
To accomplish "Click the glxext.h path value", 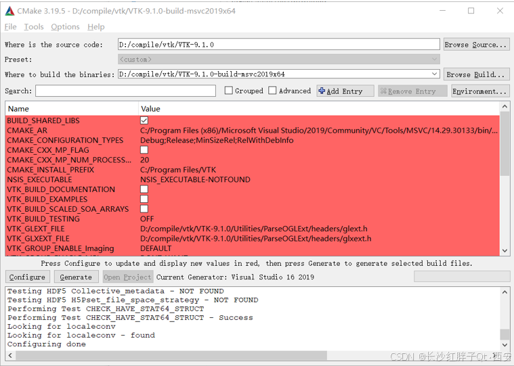I will coord(256,238).
